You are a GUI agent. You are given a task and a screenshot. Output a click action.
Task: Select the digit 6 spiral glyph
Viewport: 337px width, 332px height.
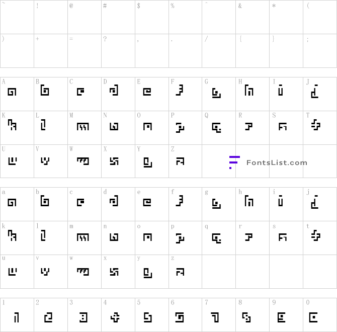point(180,317)
